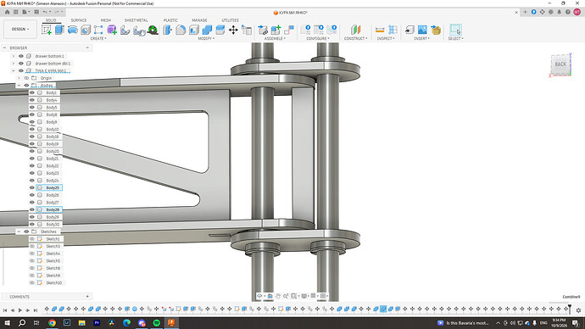
Task: Select the Create Sketch tool
Action: click(x=47, y=30)
